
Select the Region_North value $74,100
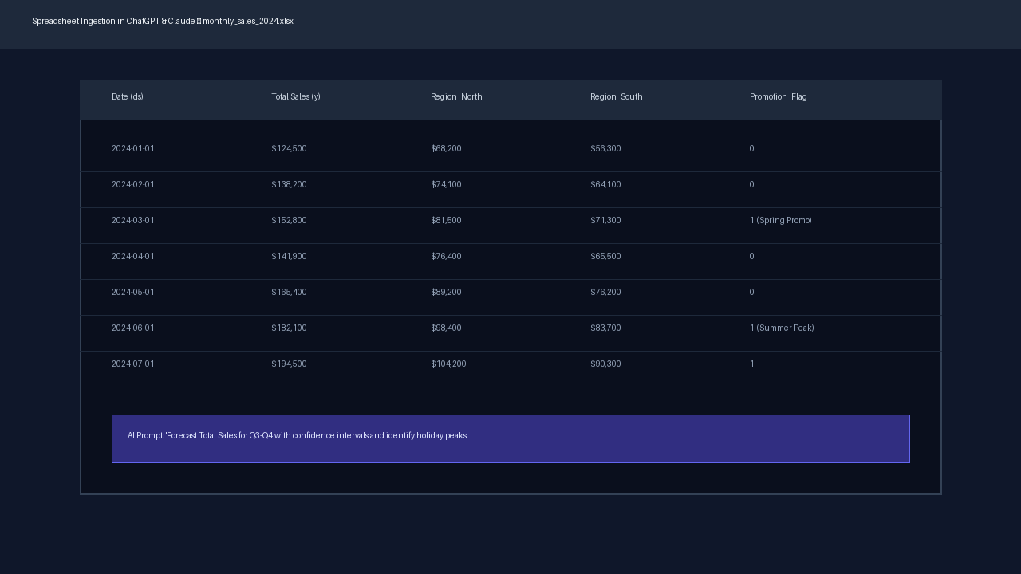click(x=446, y=184)
